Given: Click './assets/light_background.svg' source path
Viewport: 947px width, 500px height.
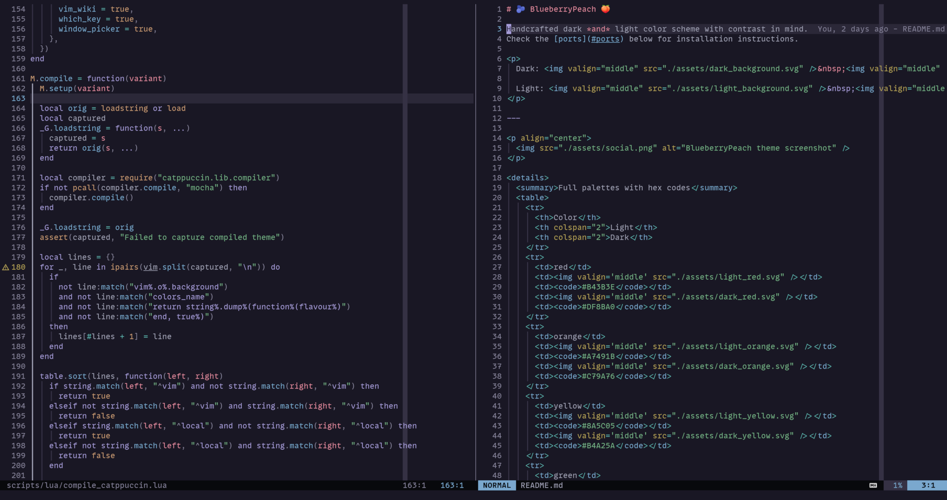Looking at the screenshot, I should point(740,88).
